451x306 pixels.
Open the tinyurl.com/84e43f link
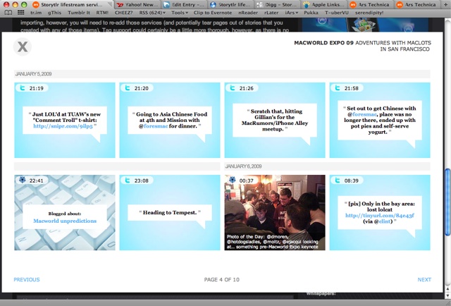380,215
